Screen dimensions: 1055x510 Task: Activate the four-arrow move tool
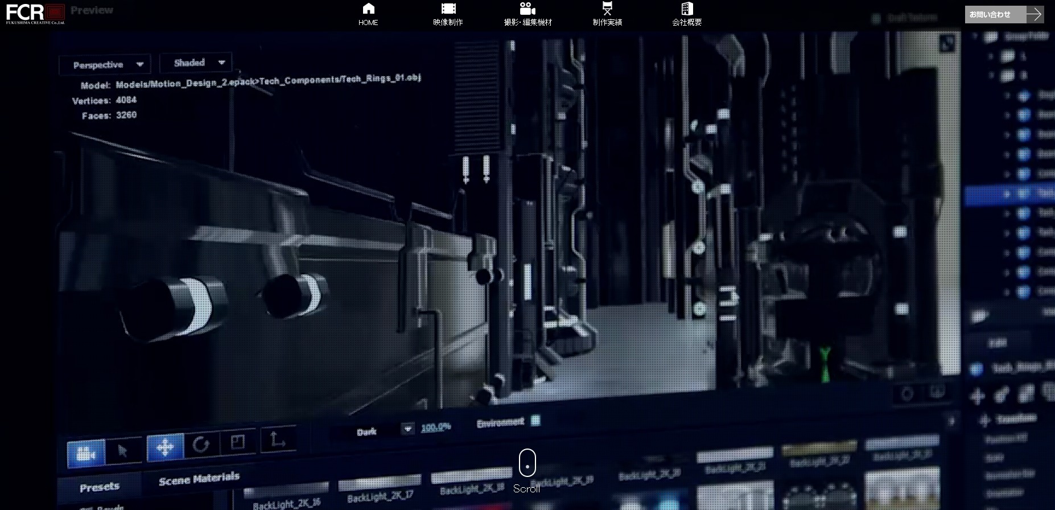pos(165,447)
